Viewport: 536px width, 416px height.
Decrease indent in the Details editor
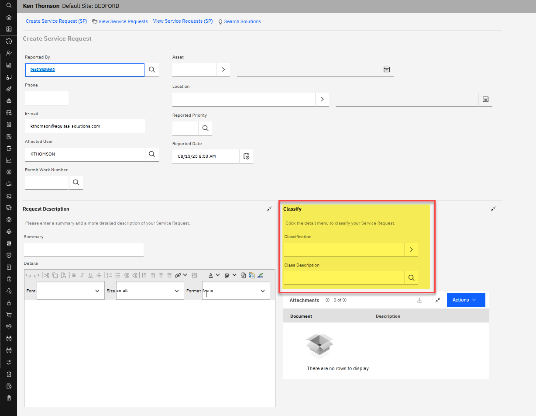click(135, 275)
